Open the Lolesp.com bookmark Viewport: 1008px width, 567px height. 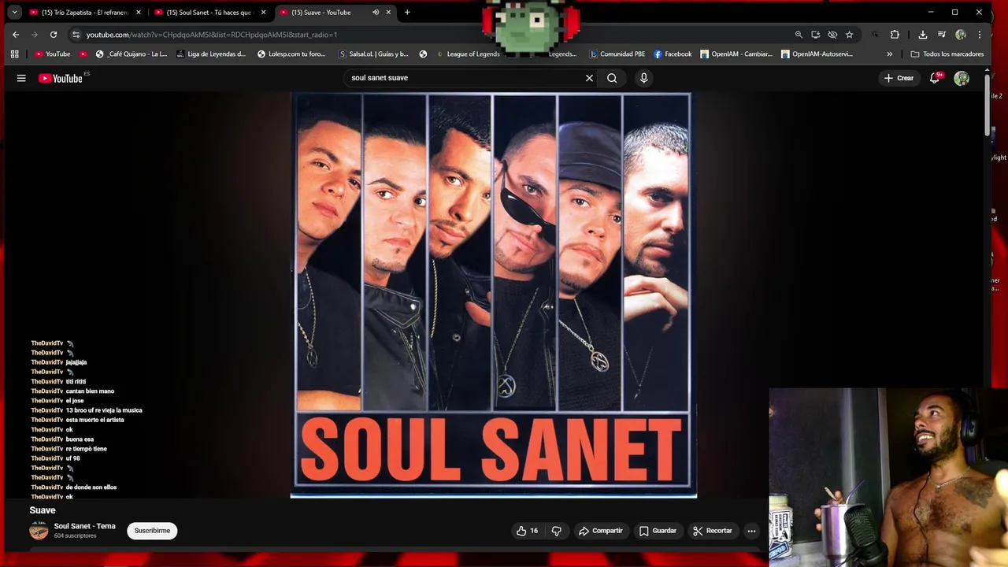pyautogui.click(x=291, y=54)
